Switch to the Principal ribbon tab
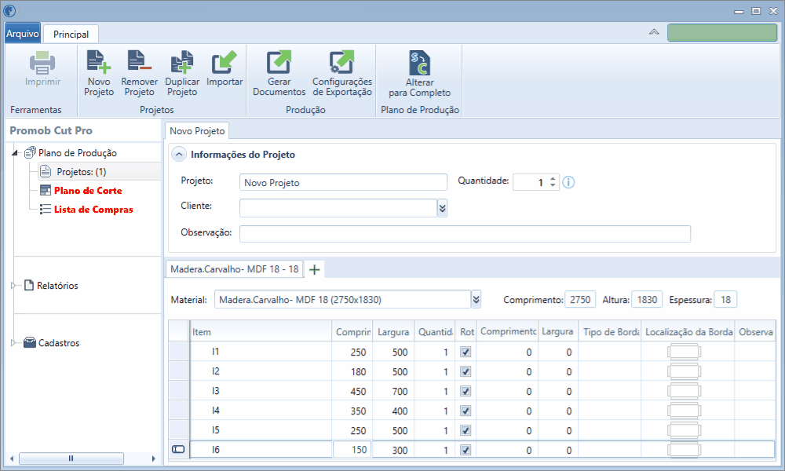The height and width of the screenshot is (471, 785). pyautogui.click(x=71, y=34)
